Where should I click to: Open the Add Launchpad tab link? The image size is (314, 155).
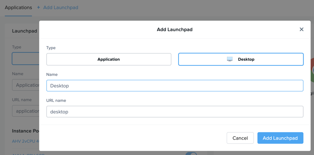click(61, 8)
